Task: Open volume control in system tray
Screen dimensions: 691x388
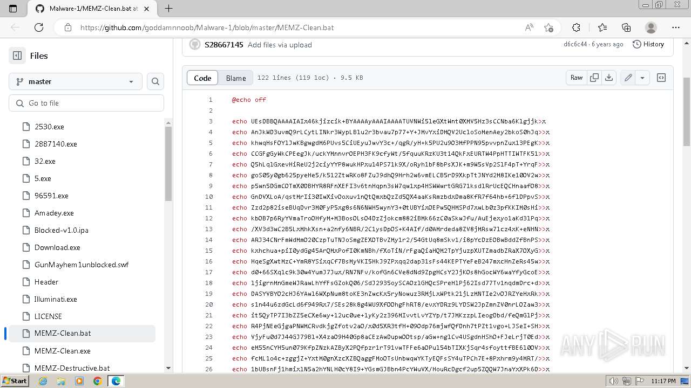Action: [613, 381]
